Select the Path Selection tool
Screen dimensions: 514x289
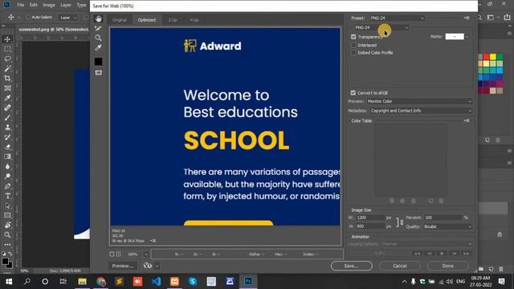7,206
